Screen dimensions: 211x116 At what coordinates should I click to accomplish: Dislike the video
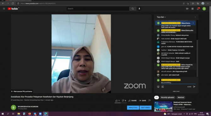tap(124, 100)
